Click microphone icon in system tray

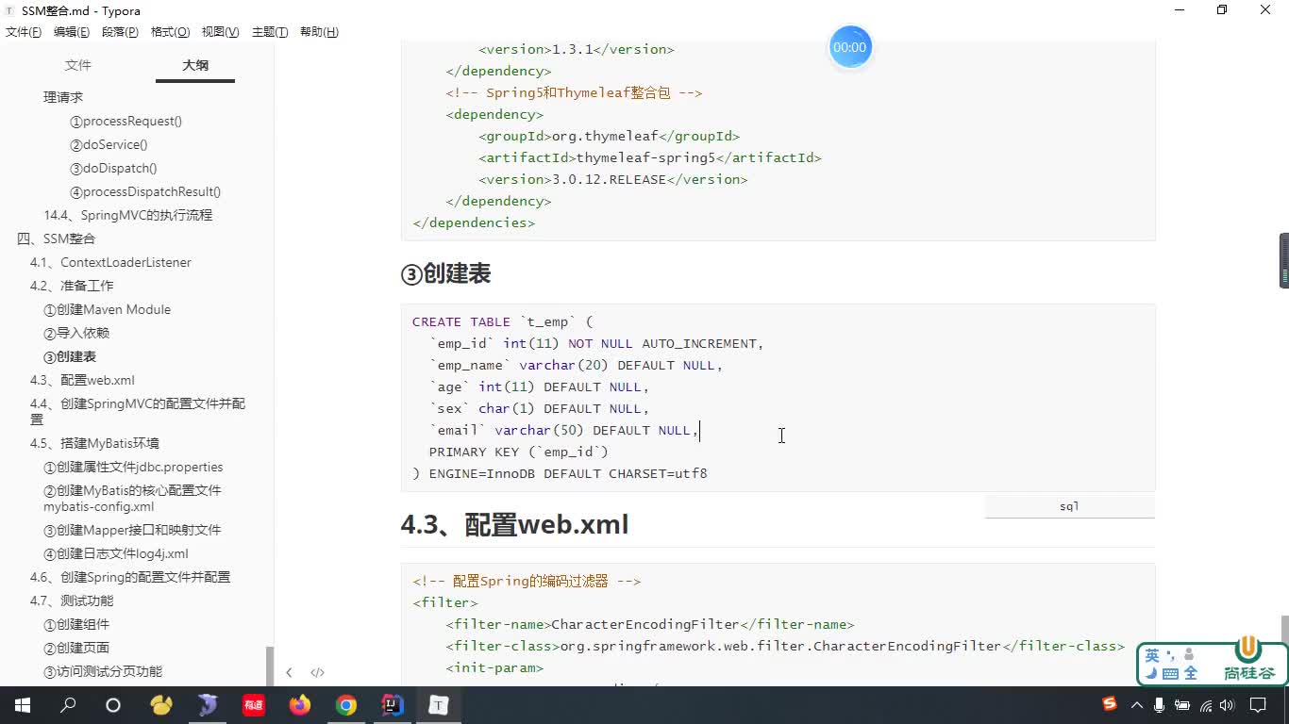pyautogui.click(x=1159, y=705)
